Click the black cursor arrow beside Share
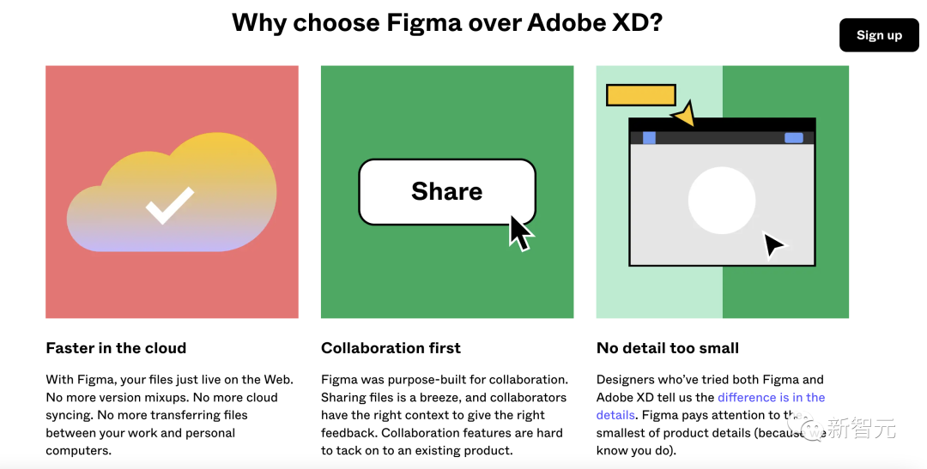 tap(520, 232)
